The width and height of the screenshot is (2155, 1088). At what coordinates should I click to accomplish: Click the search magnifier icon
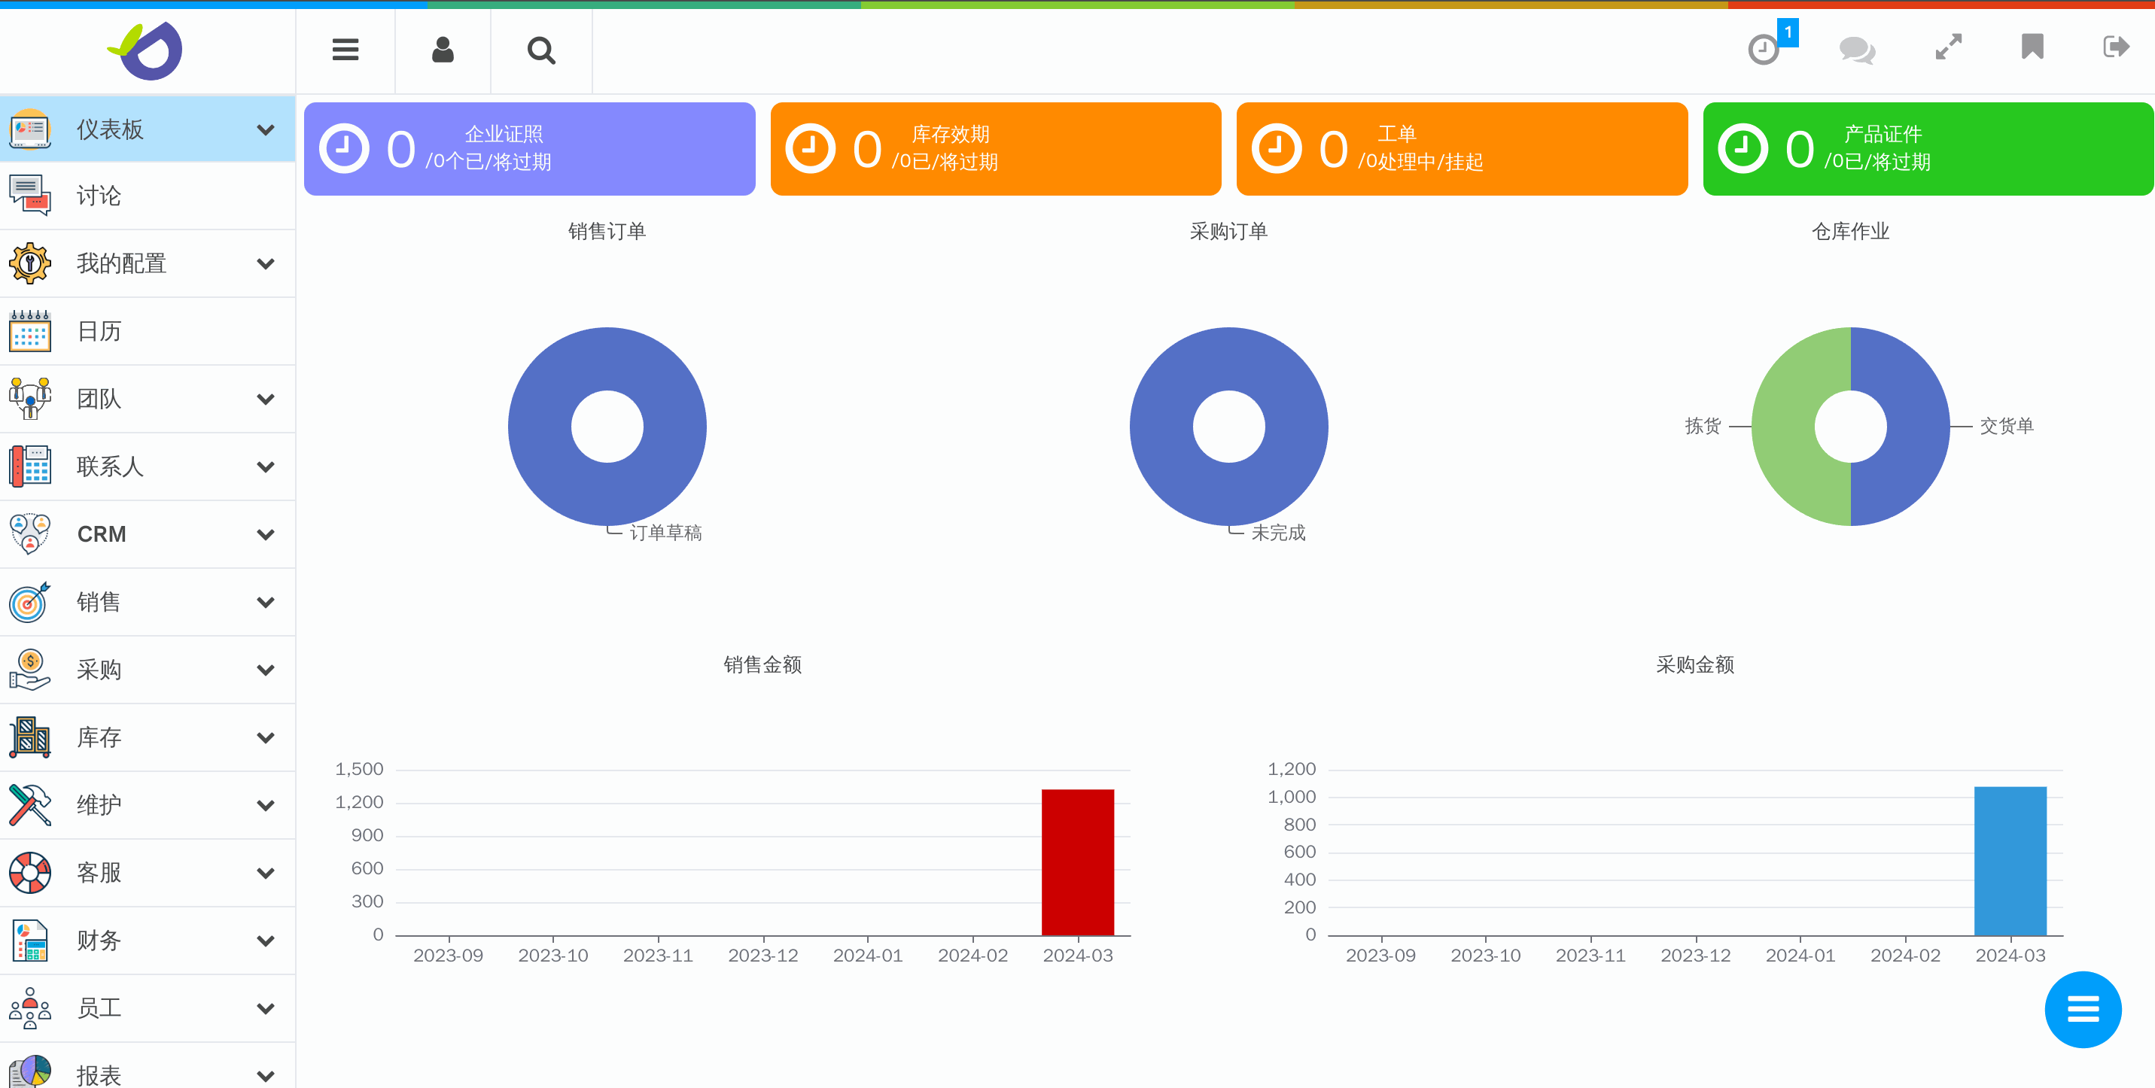(x=541, y=50)
